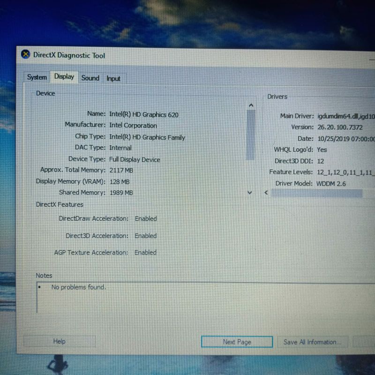Click the Drivers panel horizontal scrollbar thumb
The height and width of the screenshot is (375, 375).
(x=316, y=193)
